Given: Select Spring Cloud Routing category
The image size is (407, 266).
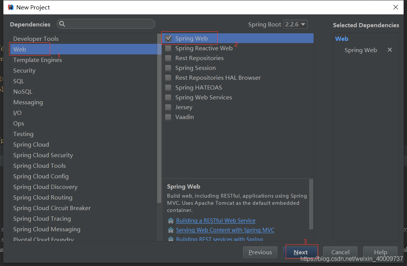Looking at the screenshot, I should tap(84, 198).
